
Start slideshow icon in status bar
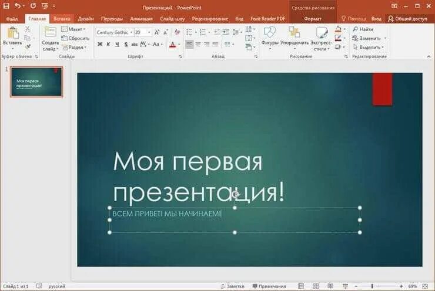[345, 286]
